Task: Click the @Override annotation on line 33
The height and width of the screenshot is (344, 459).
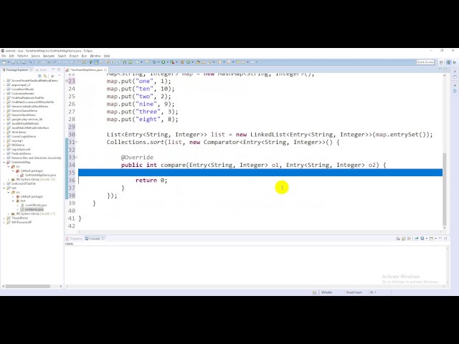Action: 137,158
